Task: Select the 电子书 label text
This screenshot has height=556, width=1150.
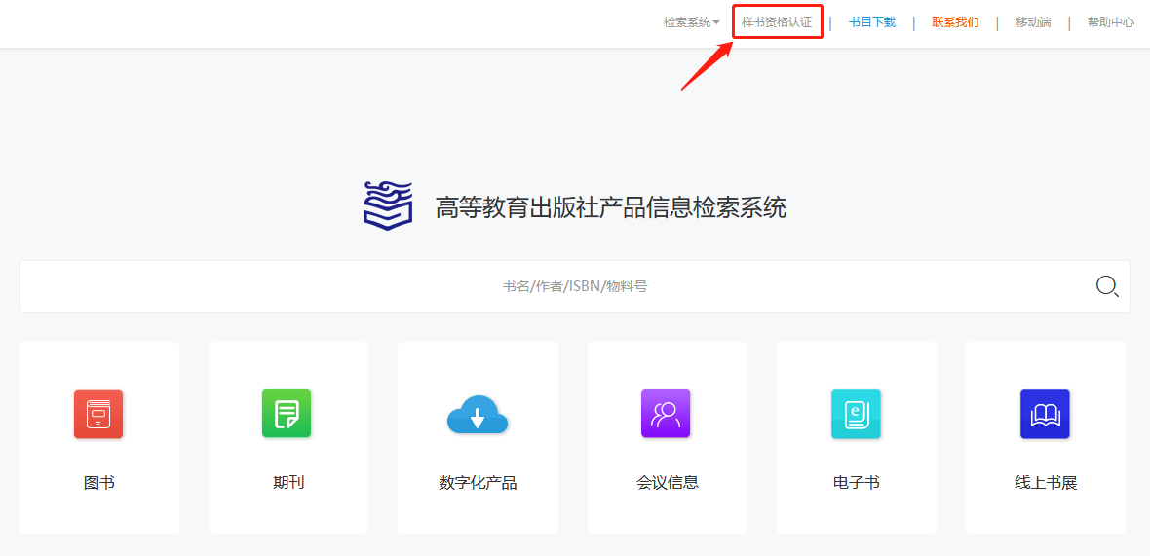Action: [857, 483]
